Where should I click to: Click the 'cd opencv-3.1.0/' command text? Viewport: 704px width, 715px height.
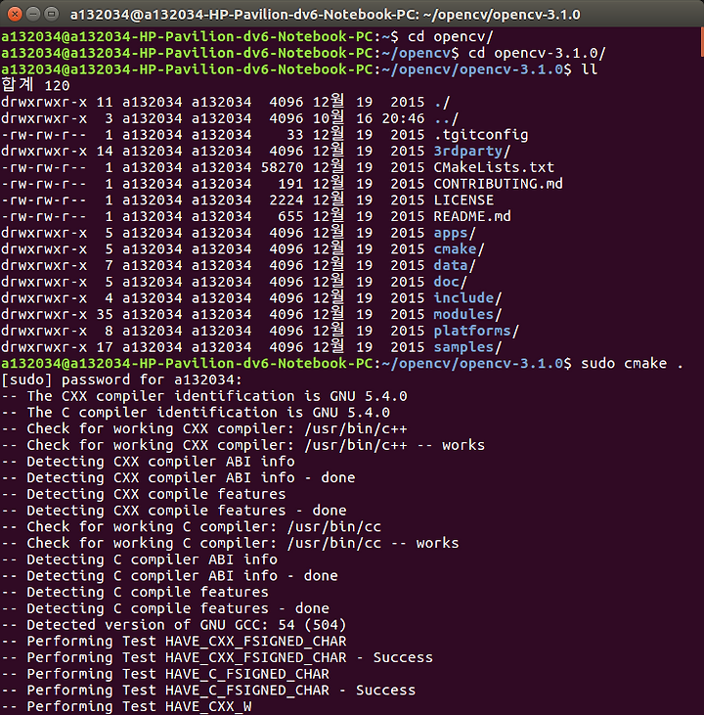(537, 53)
